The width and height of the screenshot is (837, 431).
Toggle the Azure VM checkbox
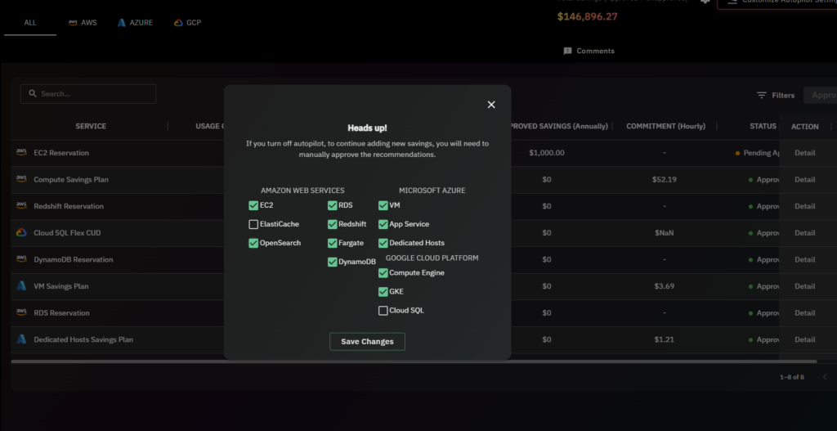coord(383,205)
